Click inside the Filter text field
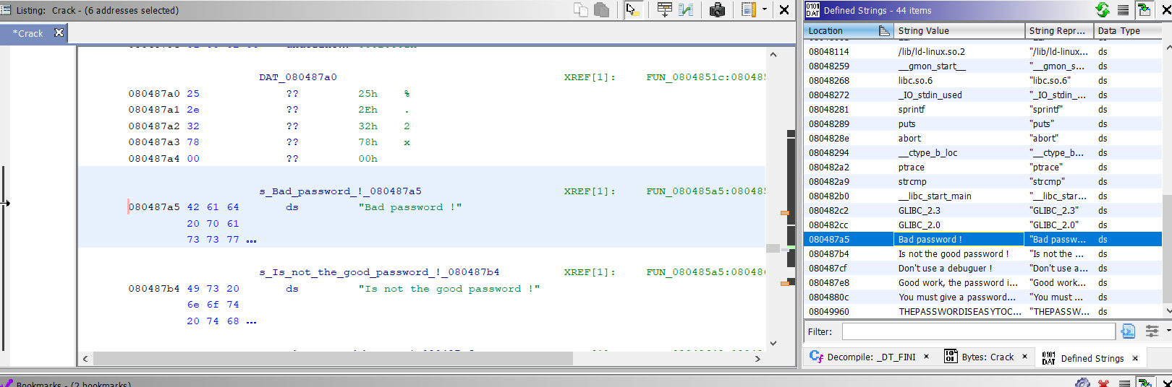The height and width of the screenshot is (387, 1172). click(978, 331)
